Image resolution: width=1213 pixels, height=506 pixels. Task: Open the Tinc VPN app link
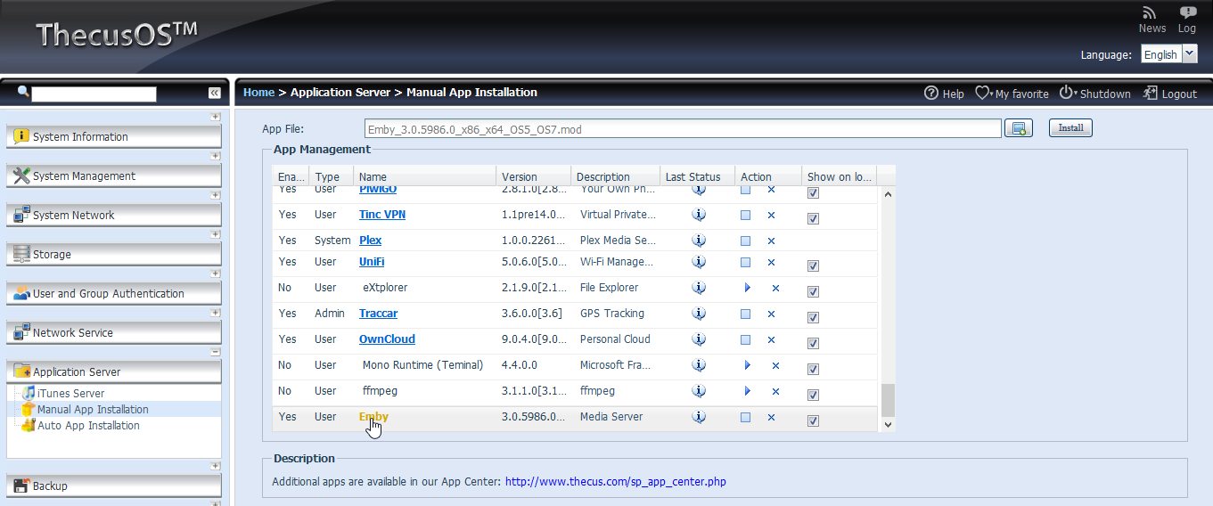point(382,215)
